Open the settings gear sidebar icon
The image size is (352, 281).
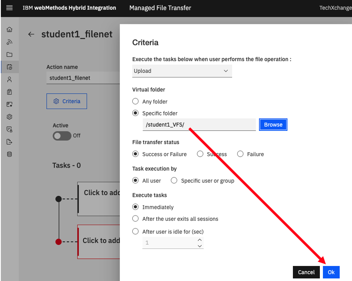[x=9, y=117]
